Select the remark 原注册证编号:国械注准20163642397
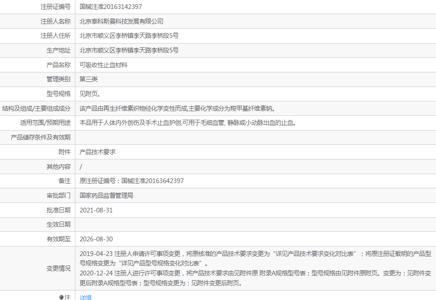 click(132, 181)
